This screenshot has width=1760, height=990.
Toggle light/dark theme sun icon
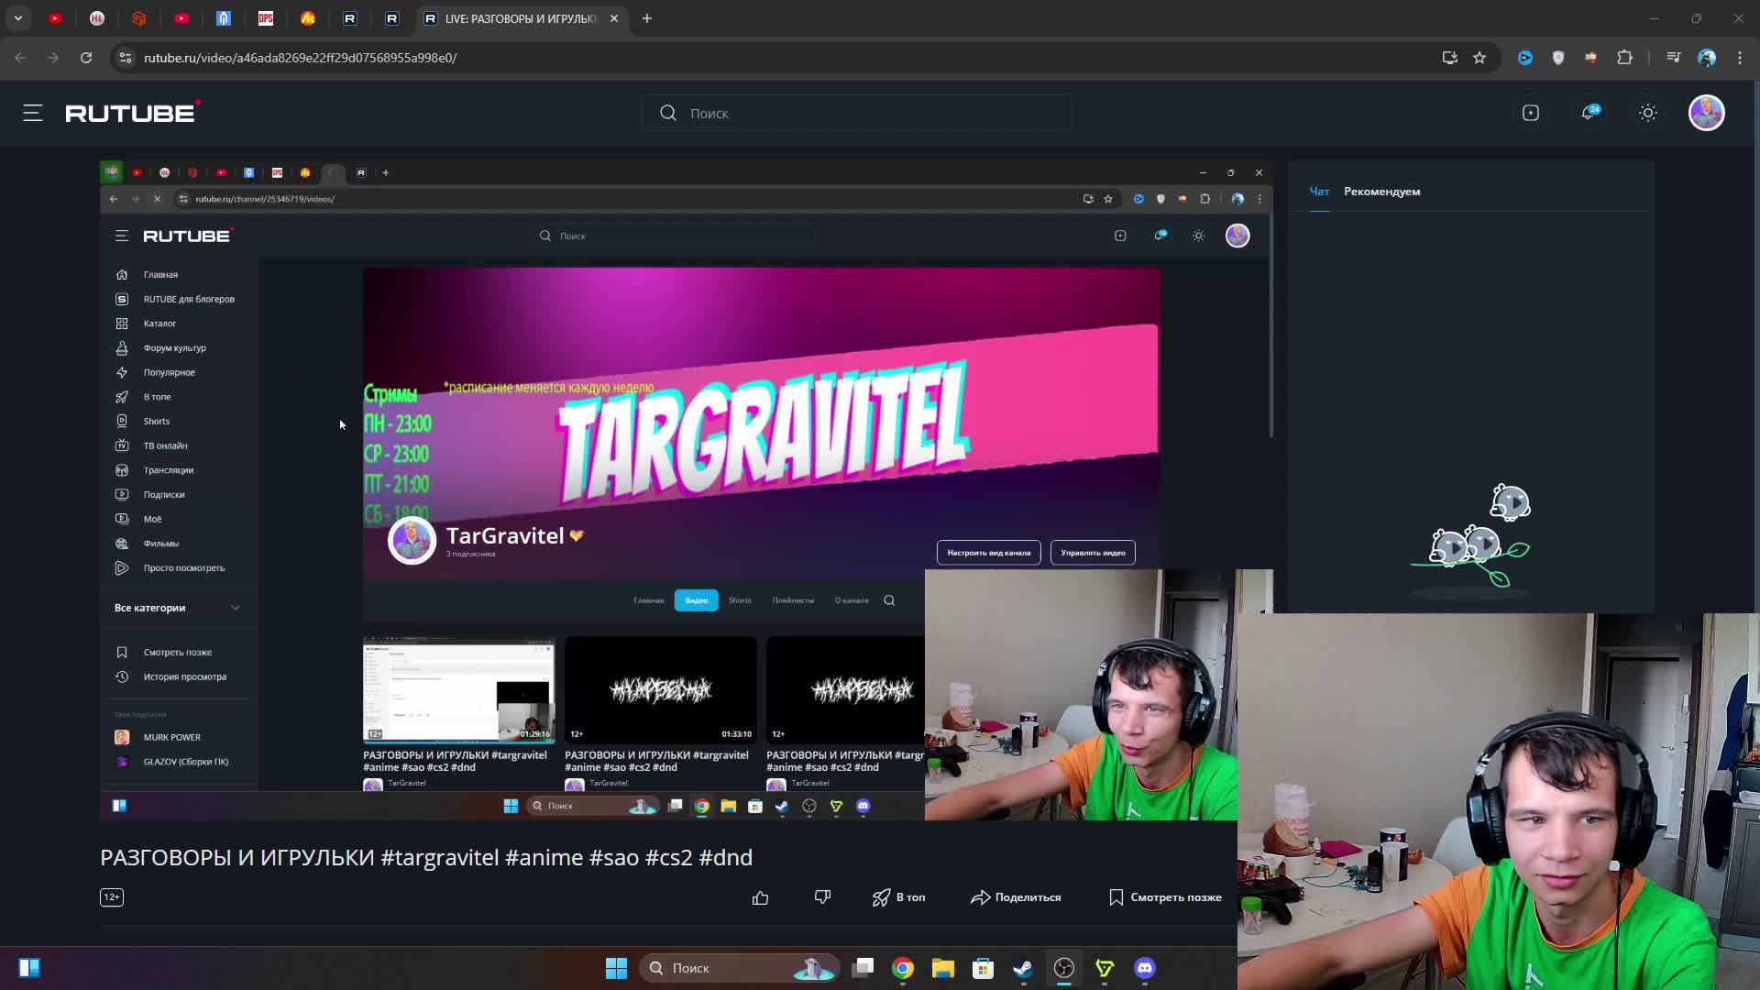[x=1648, y=113]
